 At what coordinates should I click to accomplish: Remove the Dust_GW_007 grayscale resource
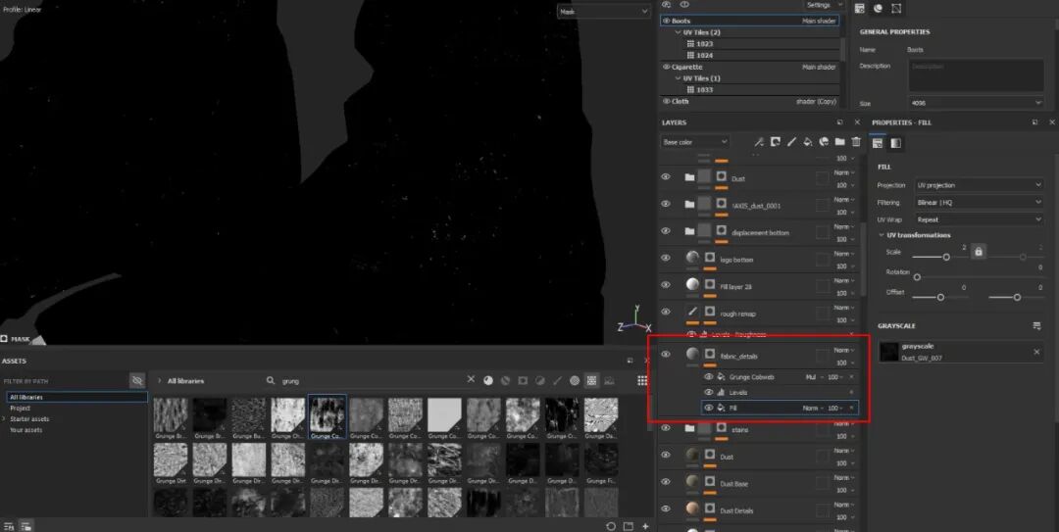coord(1036,352)
